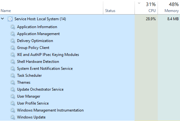
Task: Select the Windows Update label
Action: click(31, 117)
